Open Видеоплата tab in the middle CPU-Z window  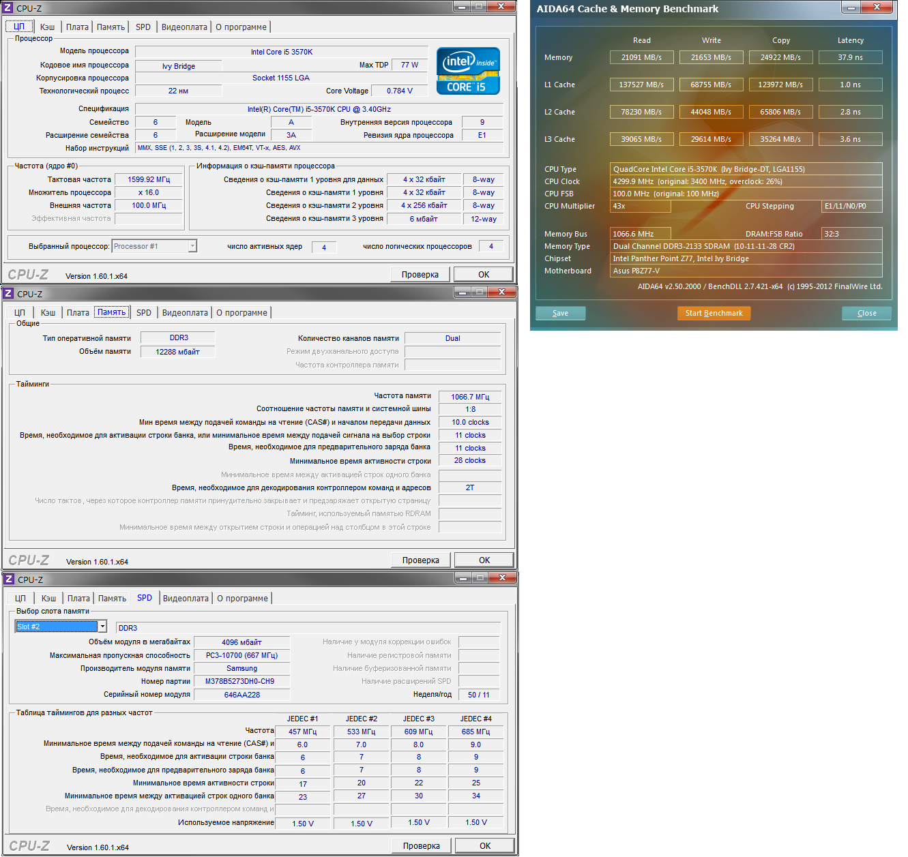tap(185, 313)
